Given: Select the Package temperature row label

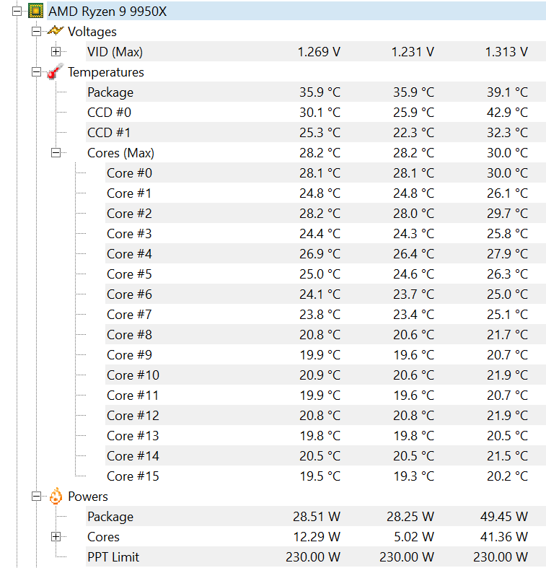Looking at the screenshot, I should [x=110, y=92].
